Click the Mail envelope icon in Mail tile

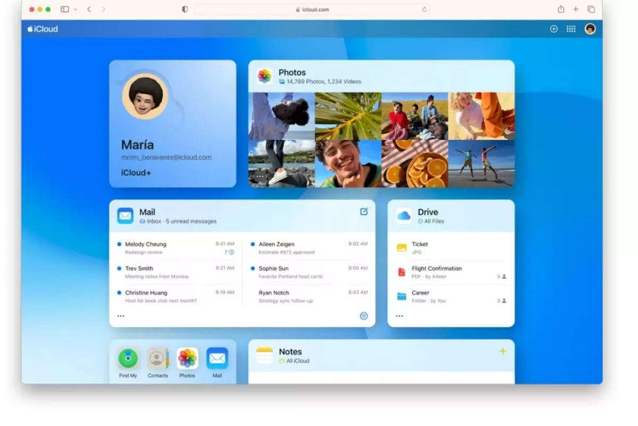125,215
